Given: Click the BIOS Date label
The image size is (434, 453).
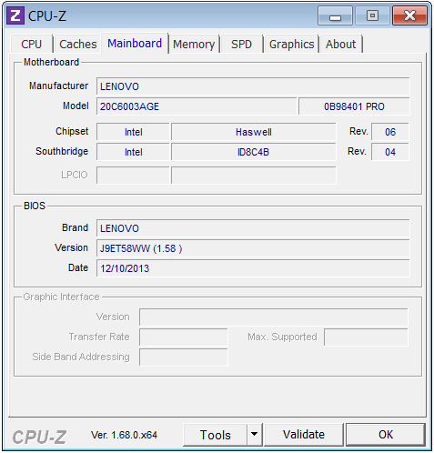Looking at the screenshot, I should point(78,267).
